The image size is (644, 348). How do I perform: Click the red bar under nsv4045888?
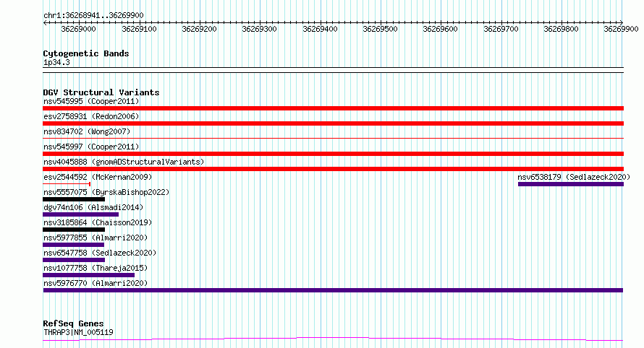click(x=333, y=169)
